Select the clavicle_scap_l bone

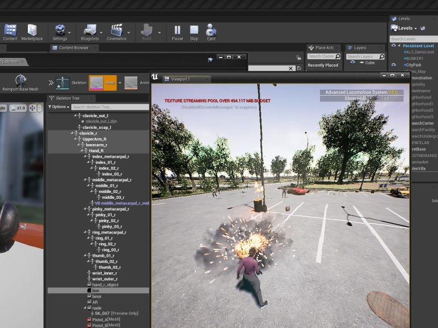coord(96,127)
